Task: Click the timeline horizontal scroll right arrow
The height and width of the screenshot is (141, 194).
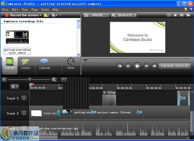Action: pos(188,138)
